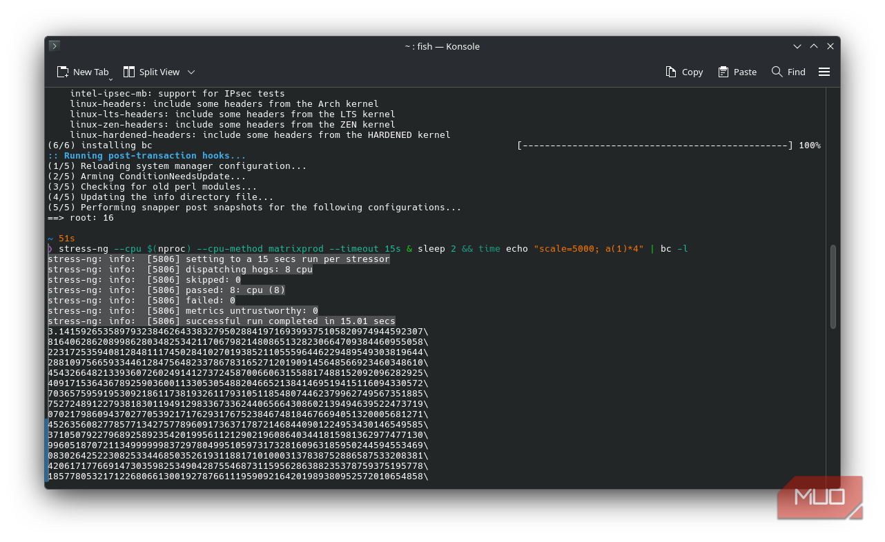Viewport: 885px width, 542px height.
Task: Open the Find search bar
Action: [788, 72]
